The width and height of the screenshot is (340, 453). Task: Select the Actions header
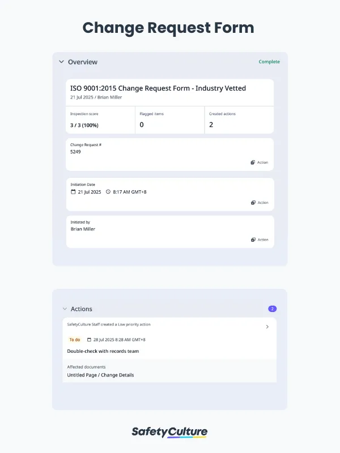click(82, 309)
